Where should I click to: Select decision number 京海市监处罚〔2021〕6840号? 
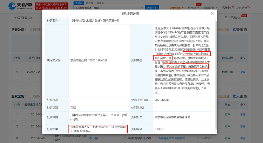[89, 60]
